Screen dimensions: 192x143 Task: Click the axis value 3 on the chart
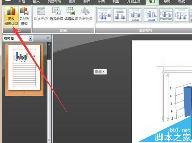click(x=172, y=119)
